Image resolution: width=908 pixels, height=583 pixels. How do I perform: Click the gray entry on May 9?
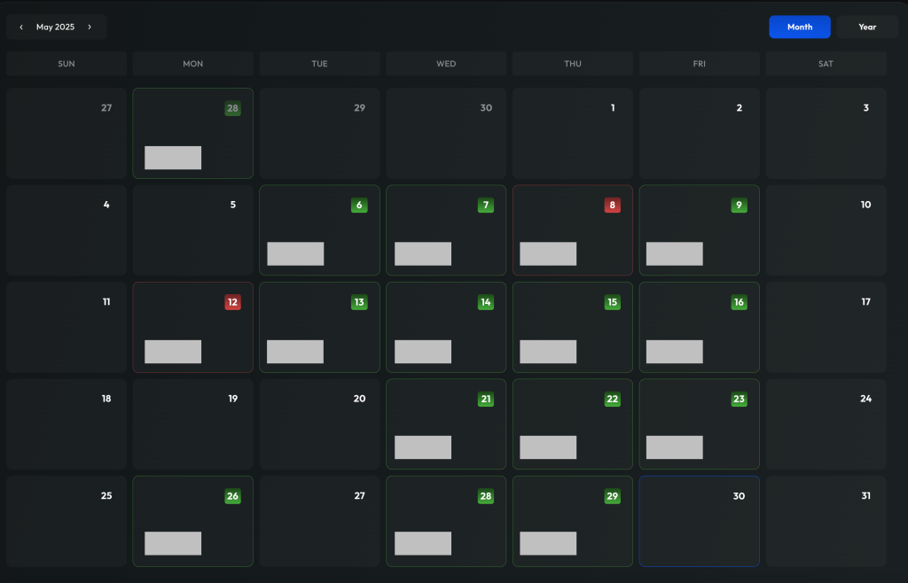(675, 253)
